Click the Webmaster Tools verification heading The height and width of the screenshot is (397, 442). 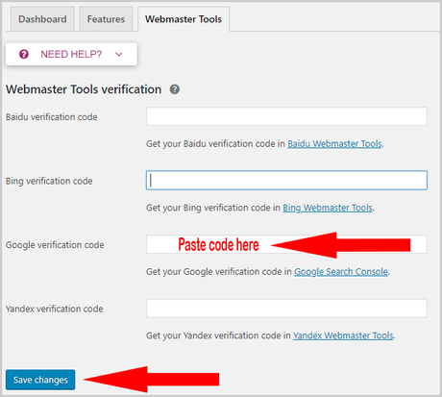84,89
